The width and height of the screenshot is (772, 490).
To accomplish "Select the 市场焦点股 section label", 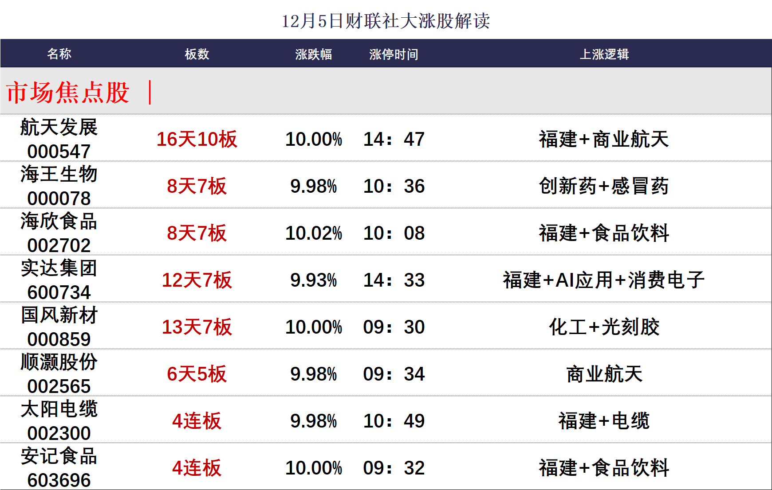I will pos(66,92).
